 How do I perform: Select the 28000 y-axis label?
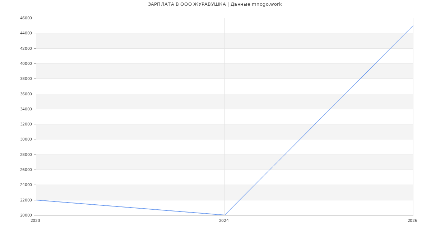[26, 154]
